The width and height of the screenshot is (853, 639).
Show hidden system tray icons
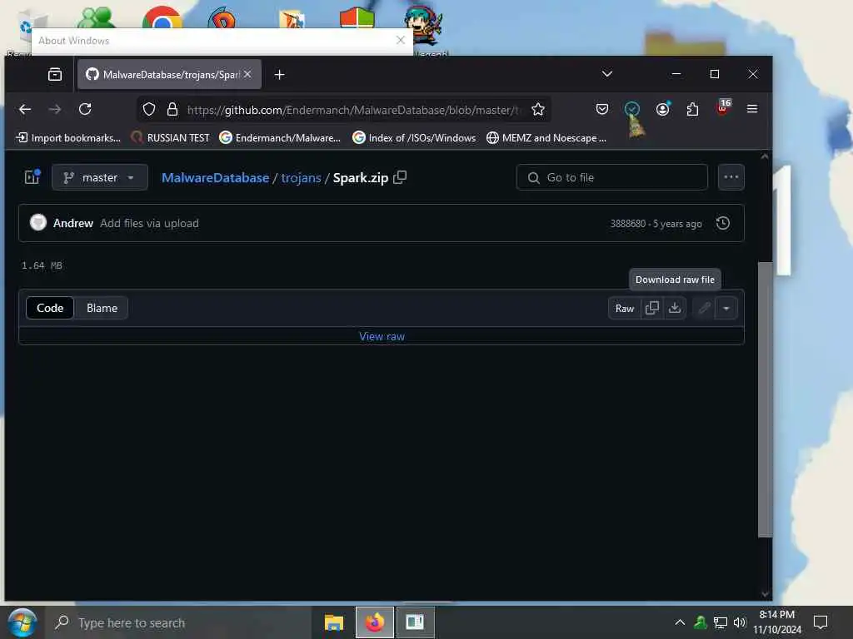pos(680,622)
